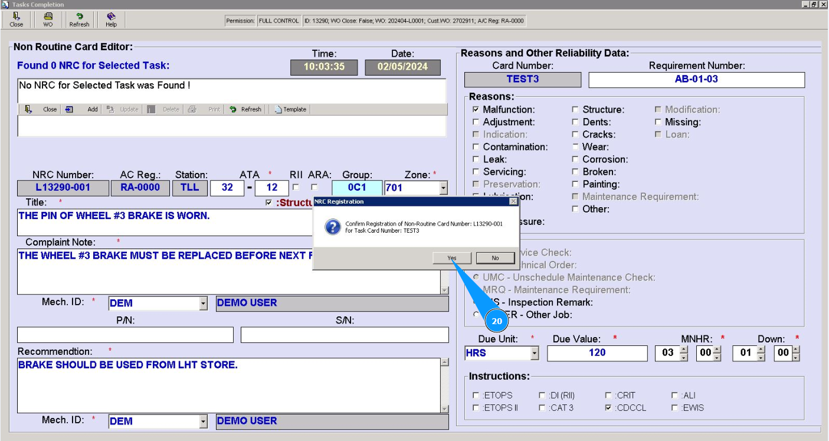Viewport: 829px width, 441px height.
Task: Expand the upper Mech. ID DEM dropdown
Action: (204, 303)
